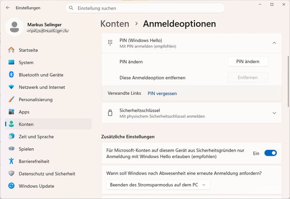Turn off Windows Hello-only sign-in toggle
290x199 pixels.
click(271, 153)
